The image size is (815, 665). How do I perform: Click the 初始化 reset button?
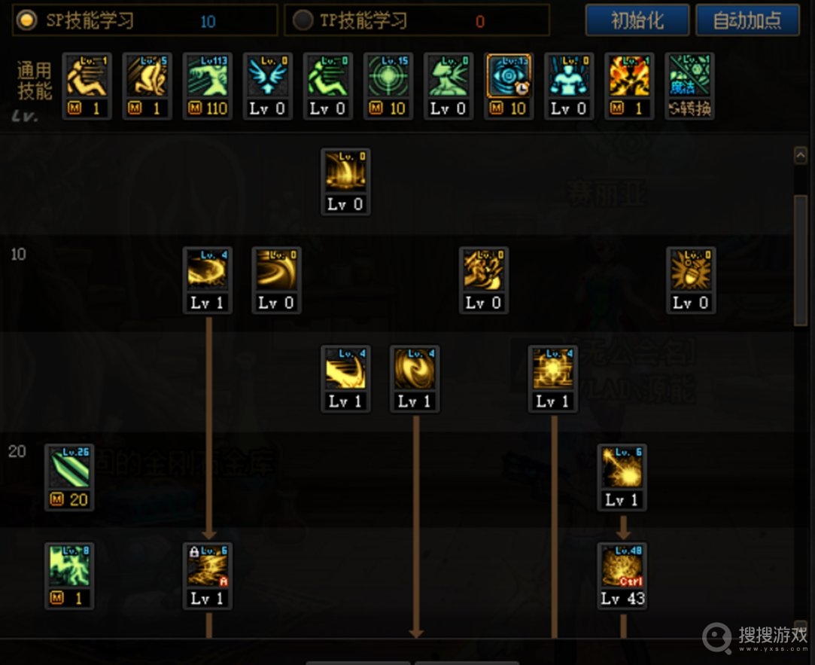(637, 20)
